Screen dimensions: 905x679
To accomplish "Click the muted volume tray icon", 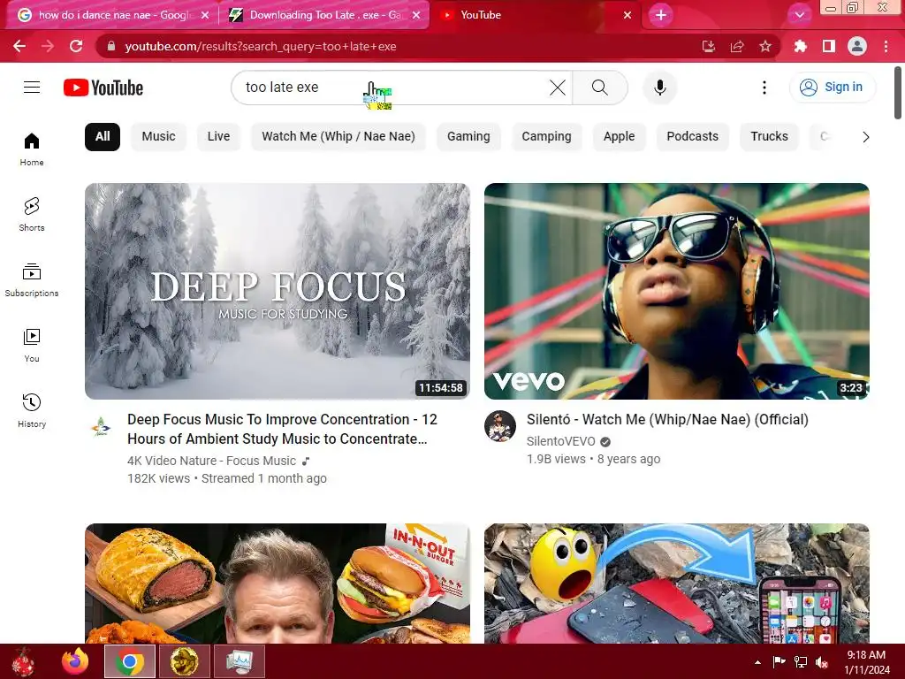I will tap(822, 662).
